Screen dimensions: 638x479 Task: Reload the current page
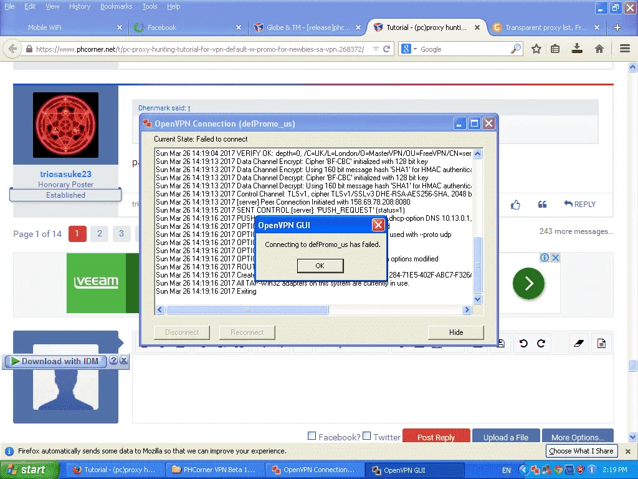(x=387, y=49)
